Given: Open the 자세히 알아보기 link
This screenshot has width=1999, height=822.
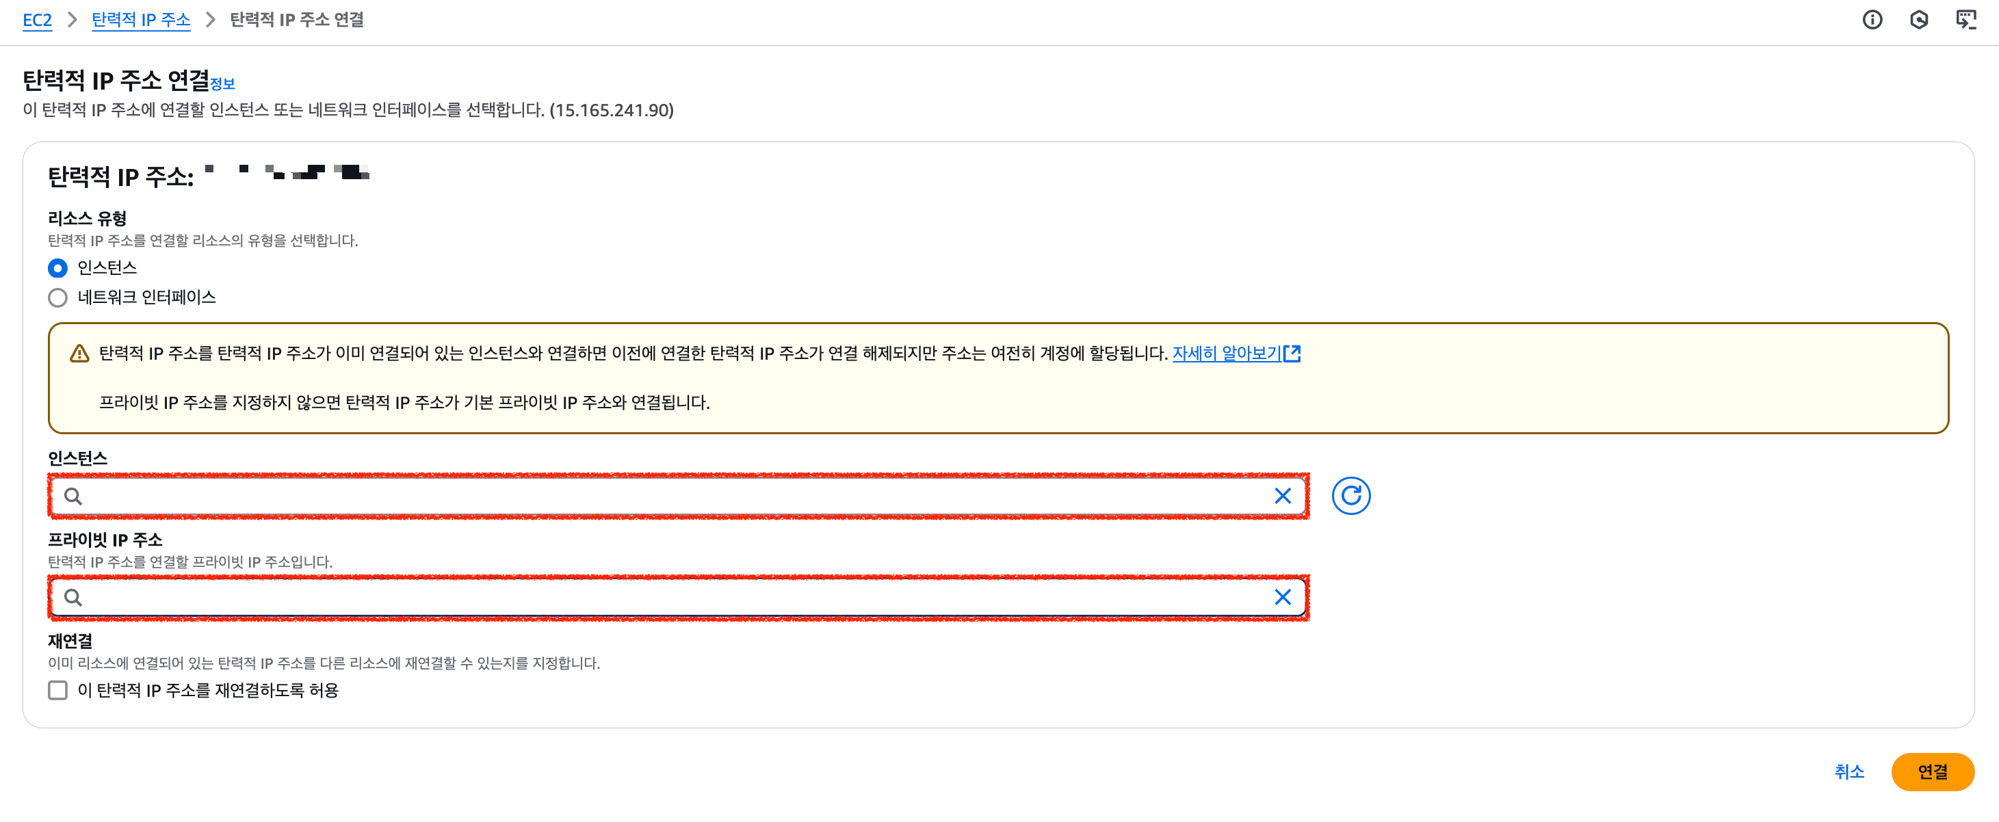Looking at the screenshot, I should click(1225, 354).
